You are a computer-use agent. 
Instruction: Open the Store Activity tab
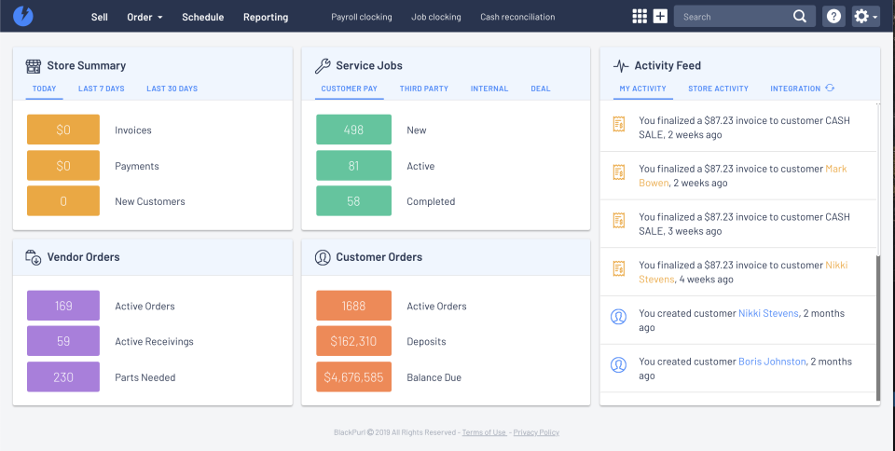pos(718,89)
